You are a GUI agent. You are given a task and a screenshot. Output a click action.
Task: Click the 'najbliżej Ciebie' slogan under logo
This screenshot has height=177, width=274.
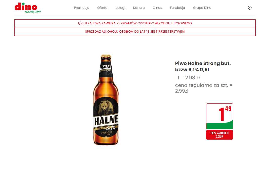(x=33, y=12)
